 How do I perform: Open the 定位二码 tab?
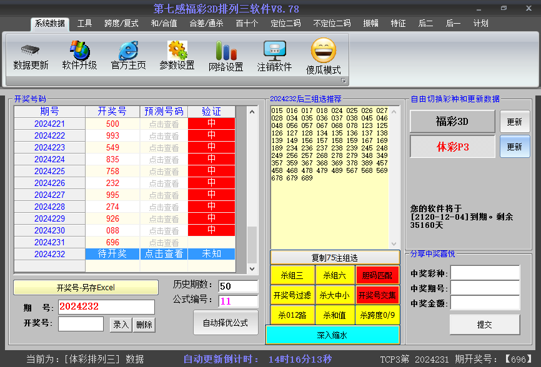coord(285,24)
